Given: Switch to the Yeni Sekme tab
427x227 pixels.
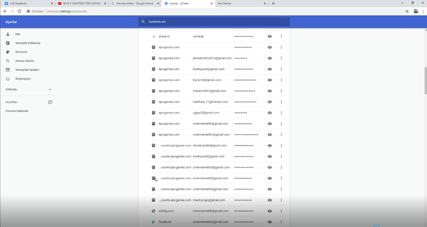Looking at the screenshot, I should [241, 4].
